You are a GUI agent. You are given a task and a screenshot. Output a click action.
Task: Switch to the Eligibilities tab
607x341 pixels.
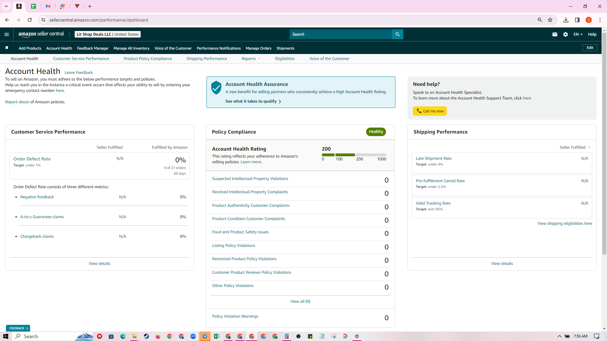pos(285,59)
